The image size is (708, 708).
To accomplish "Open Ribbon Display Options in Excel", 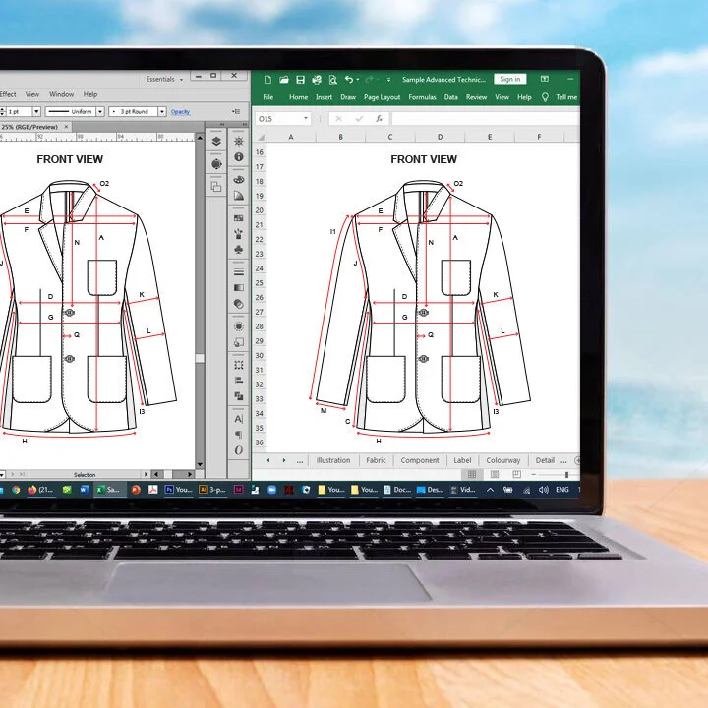I will tap(545, 79).
